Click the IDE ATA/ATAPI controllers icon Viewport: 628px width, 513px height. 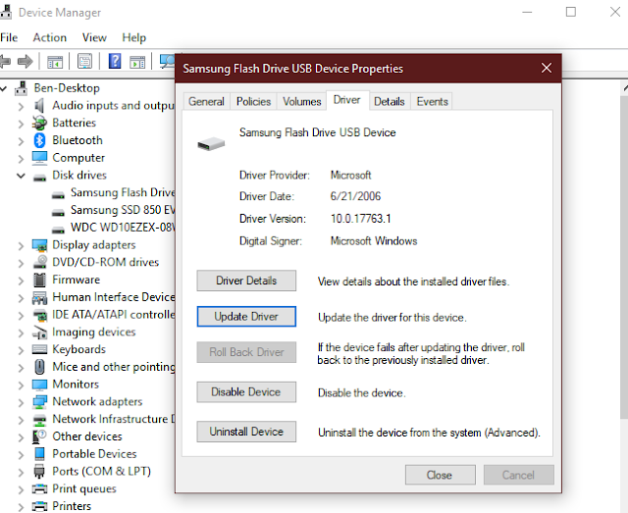click(x=39, y=315)
